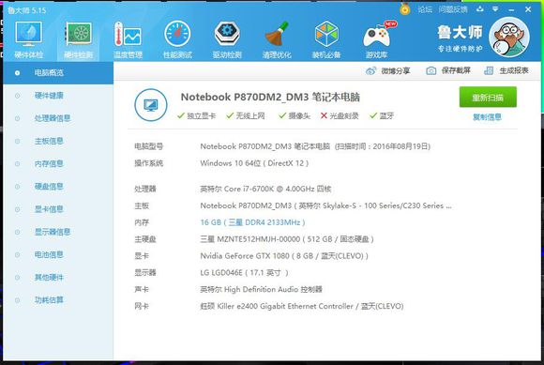Screen dimensions: 544x365
Task: Click the 主硬盘 row label
Action: pyautogui.click(x=145, y=239)
